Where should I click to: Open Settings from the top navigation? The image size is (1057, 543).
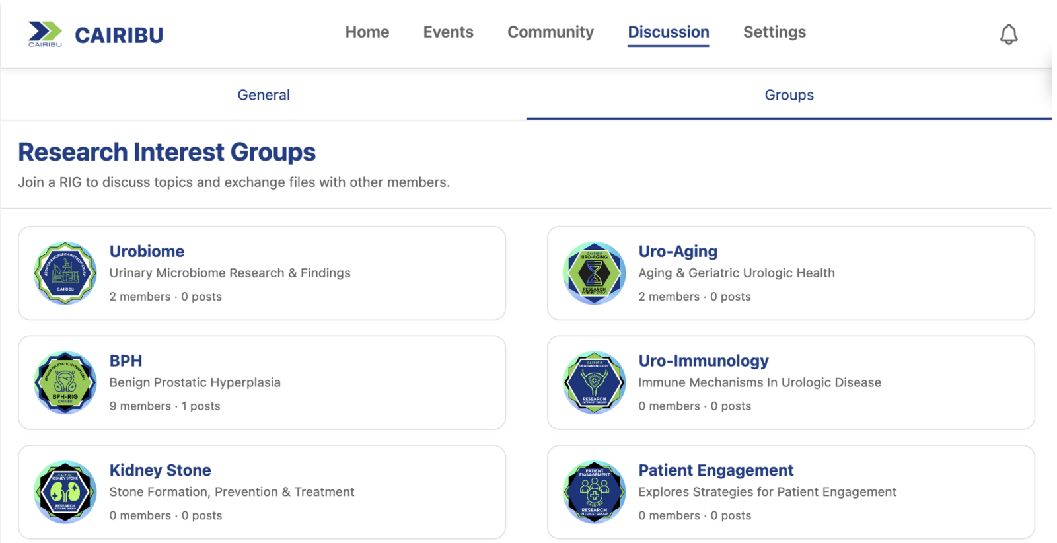coord(774,32)
